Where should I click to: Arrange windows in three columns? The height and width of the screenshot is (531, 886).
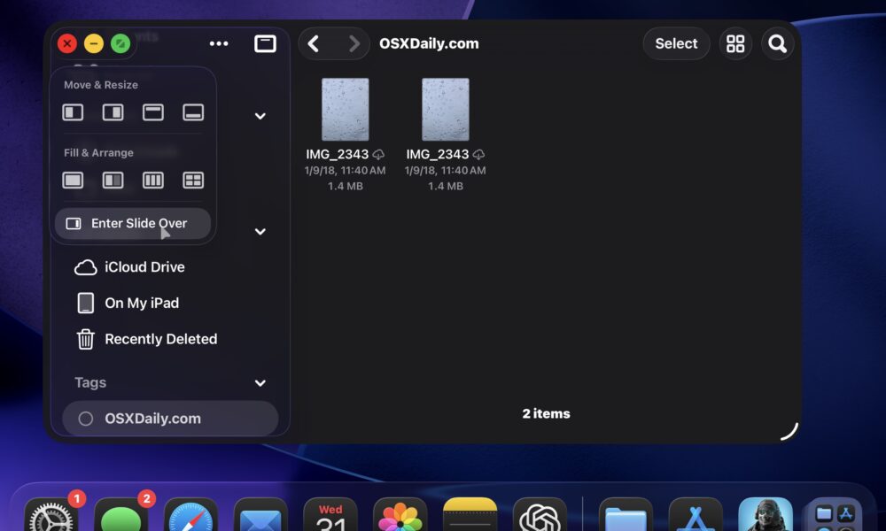pyautogui.click(x=153, y=181)
